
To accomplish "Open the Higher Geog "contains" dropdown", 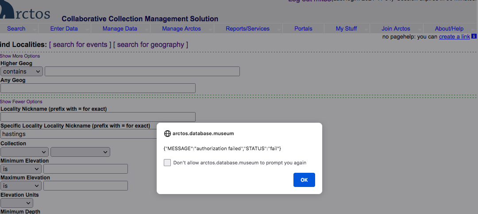I will (x=22, y=71).
